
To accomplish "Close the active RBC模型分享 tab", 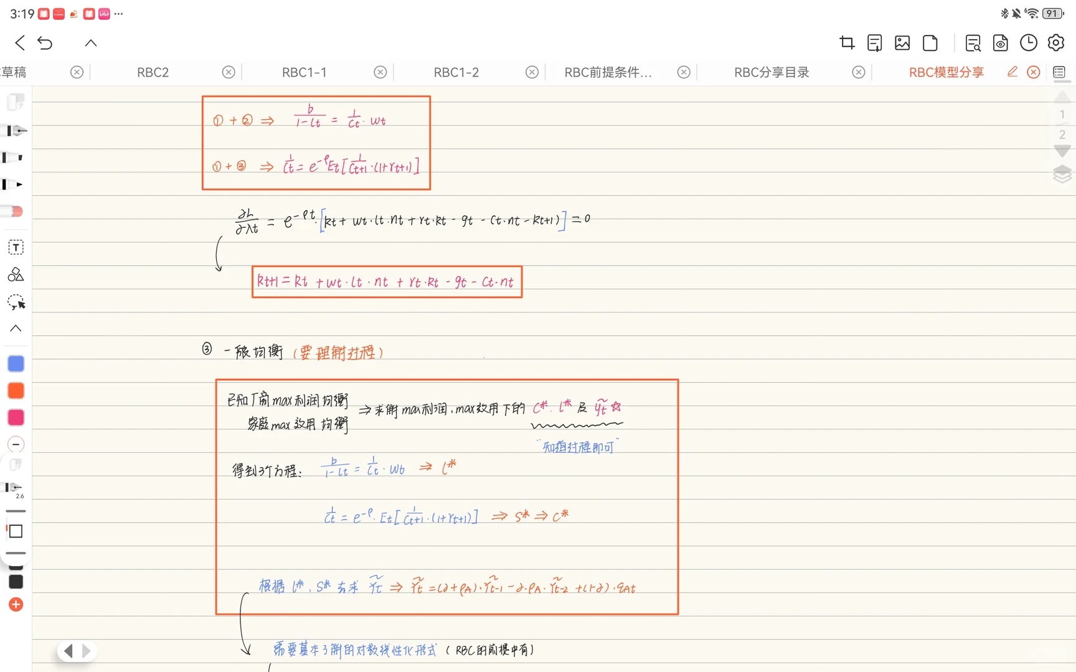I will [x=1034, y=72].
